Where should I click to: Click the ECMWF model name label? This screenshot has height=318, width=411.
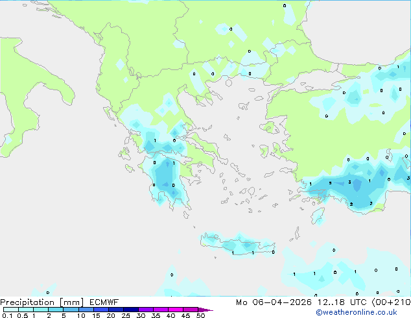click(x=104, y=302)
